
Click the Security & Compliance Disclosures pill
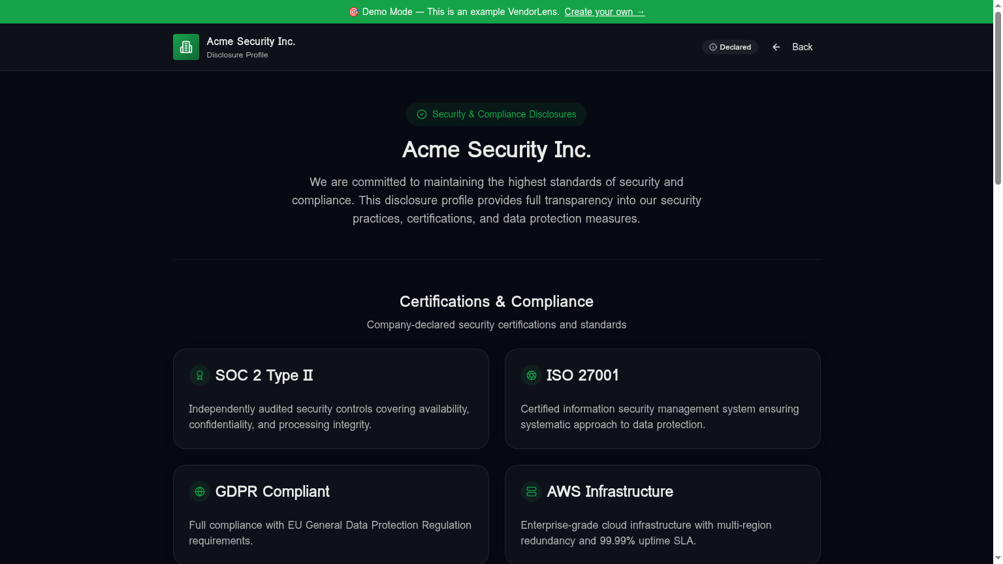pyautogui.click(x=496, y=114)
